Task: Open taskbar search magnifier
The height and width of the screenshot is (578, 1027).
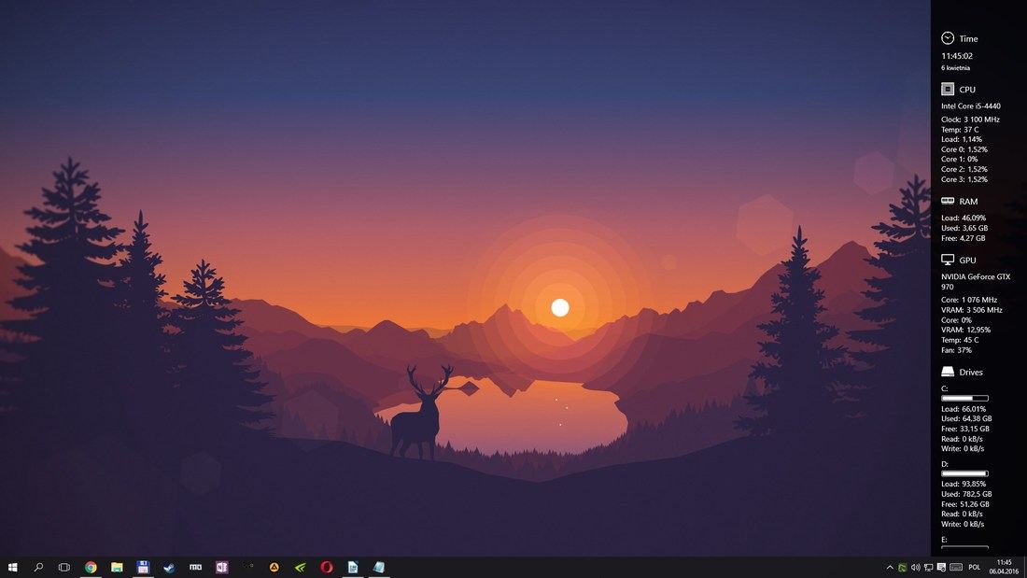Action: click(38, 568)
